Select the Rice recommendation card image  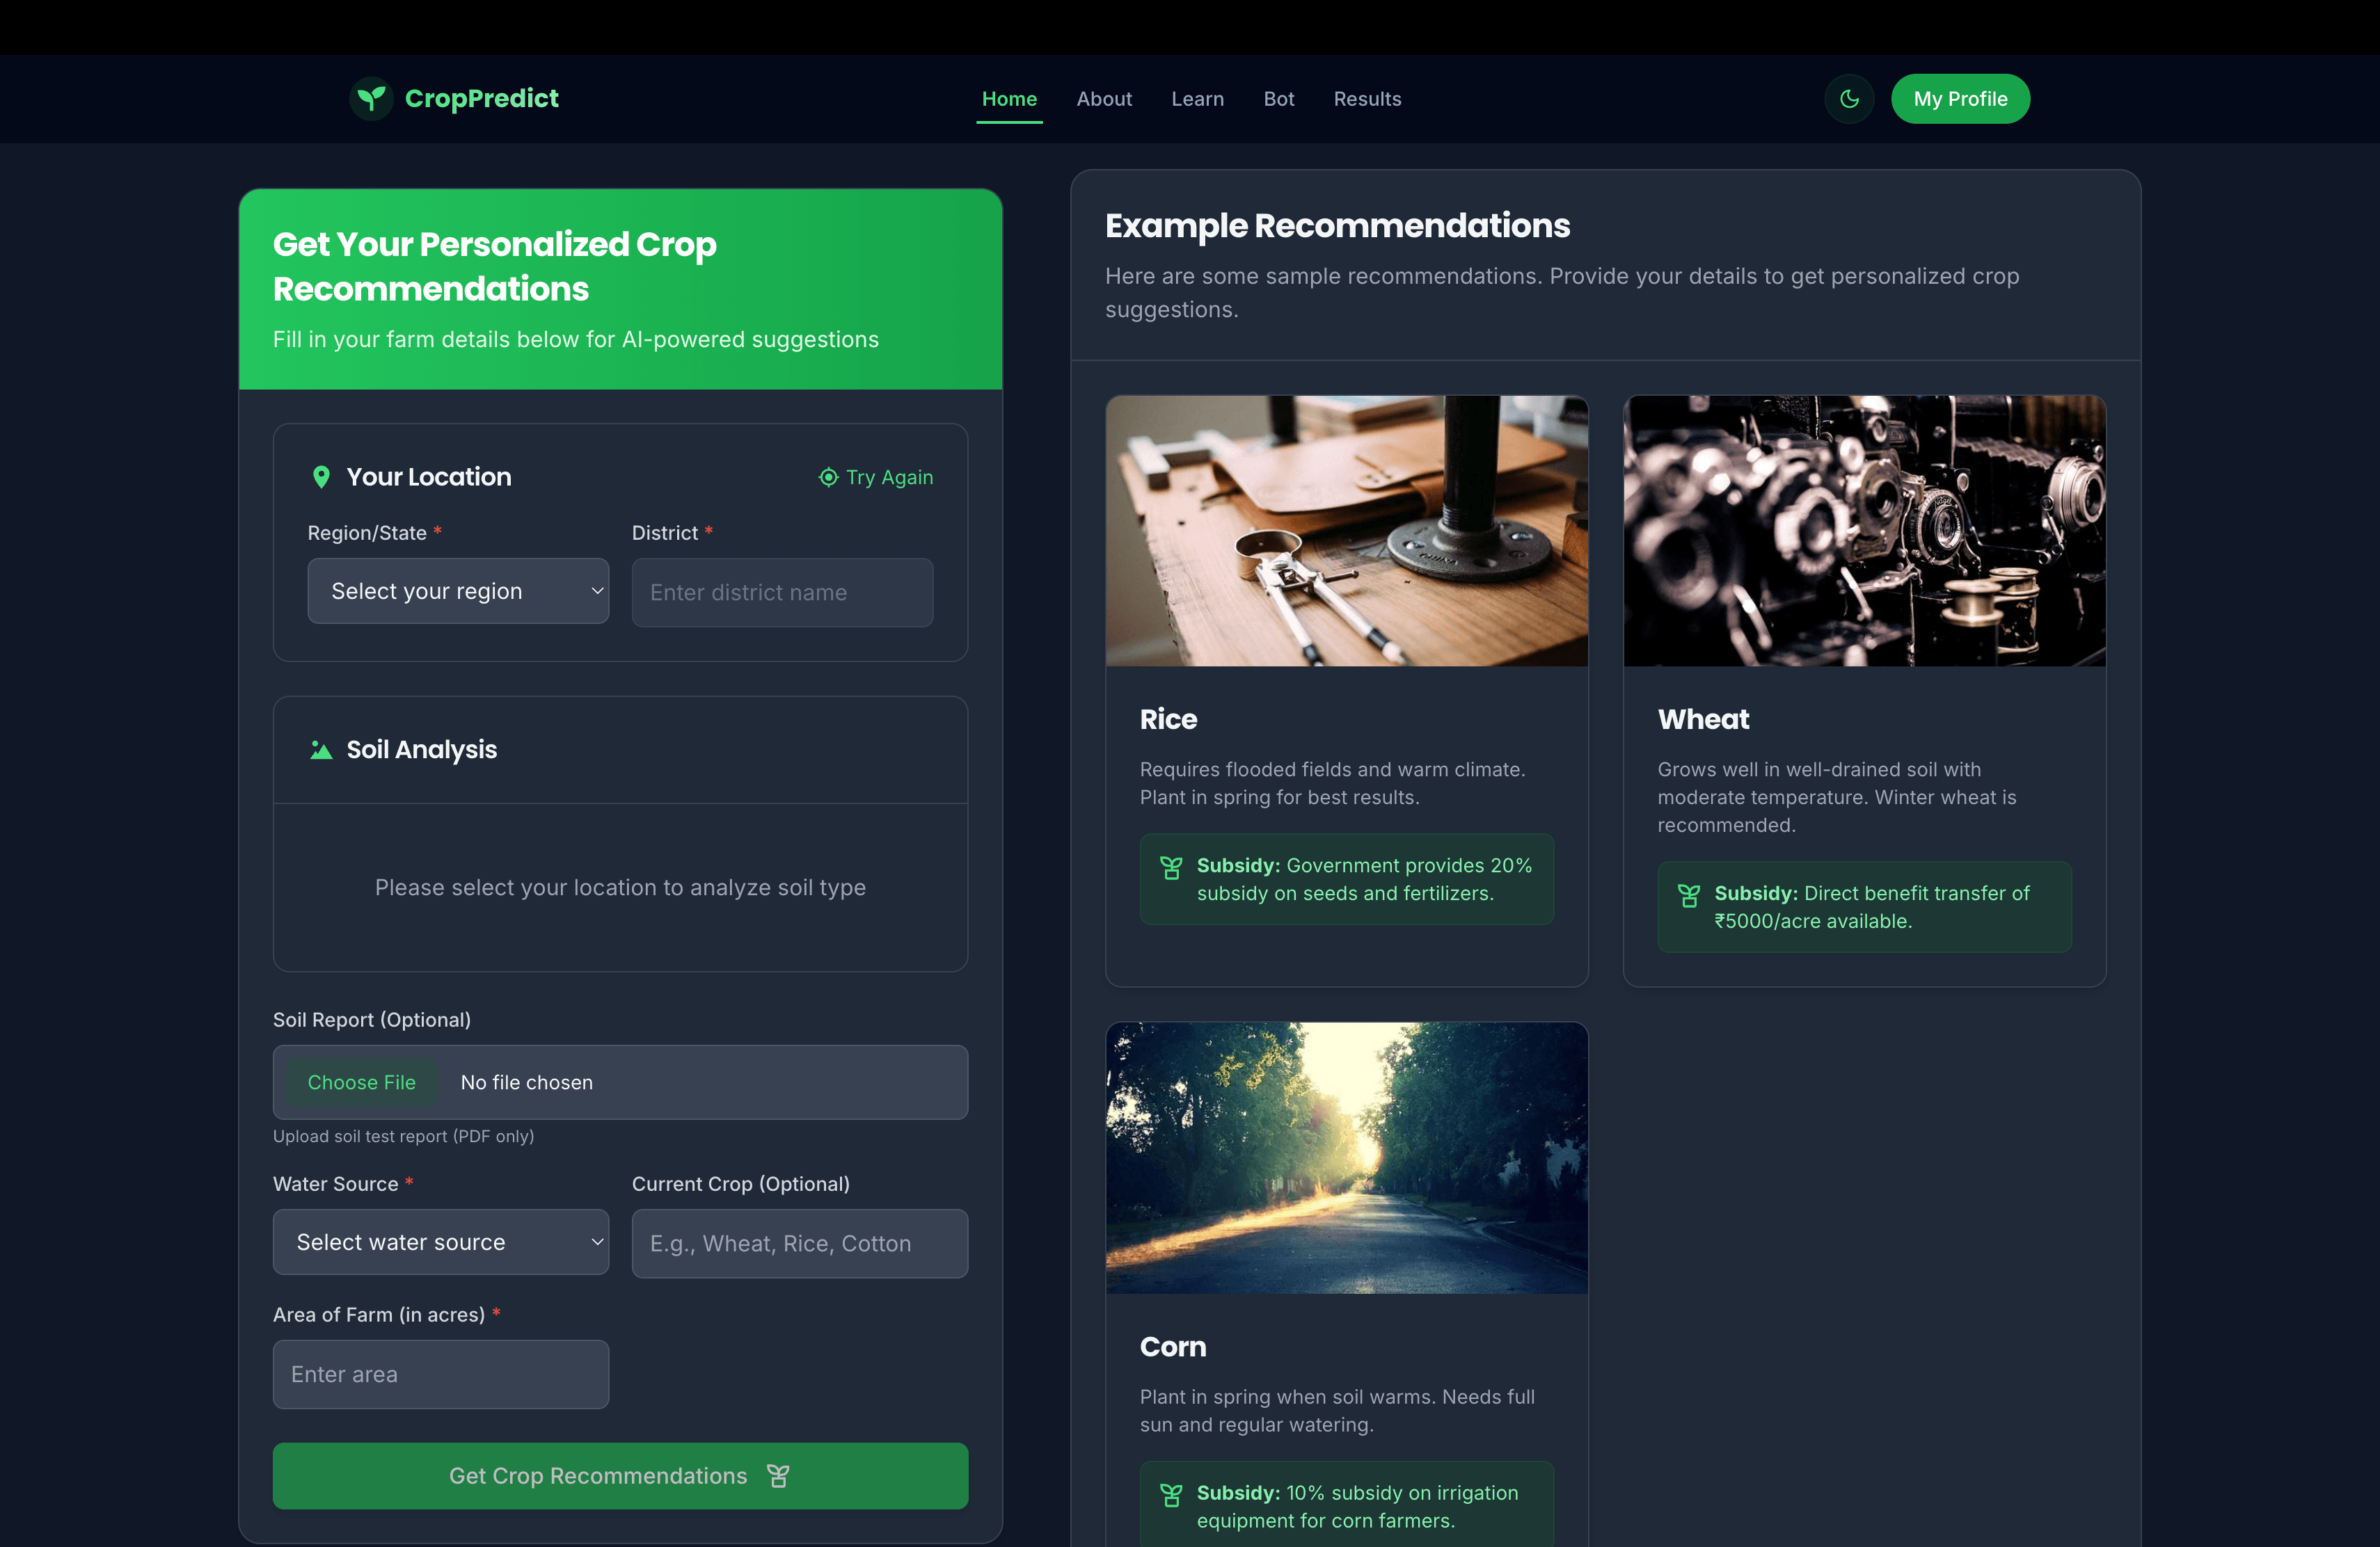coord(1346,531)
